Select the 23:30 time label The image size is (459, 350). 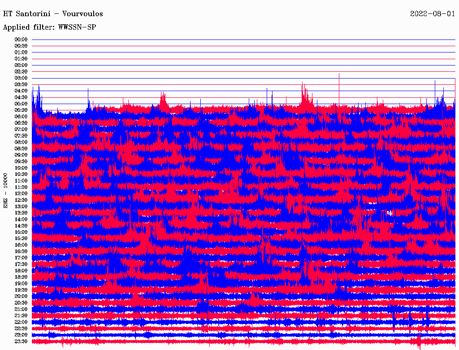21,341
